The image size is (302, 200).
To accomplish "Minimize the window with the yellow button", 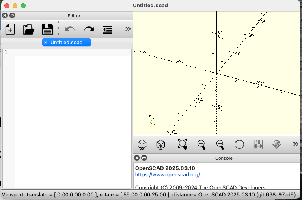I will tap(15, 6).
